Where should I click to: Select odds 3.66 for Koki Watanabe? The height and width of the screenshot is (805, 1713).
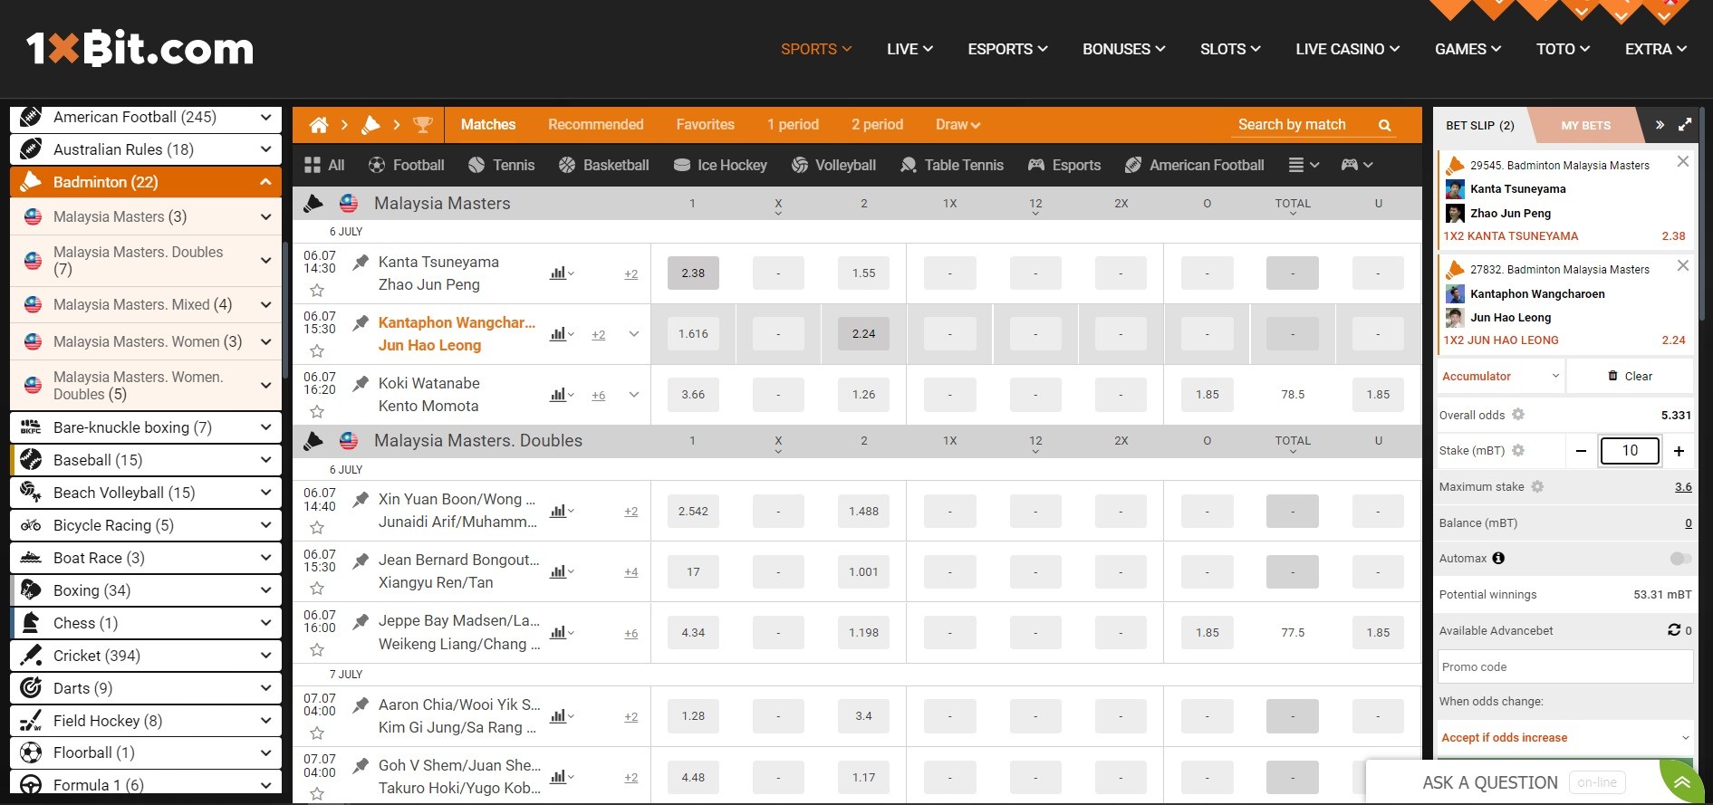pyautogui.click(x=693, y=395)
